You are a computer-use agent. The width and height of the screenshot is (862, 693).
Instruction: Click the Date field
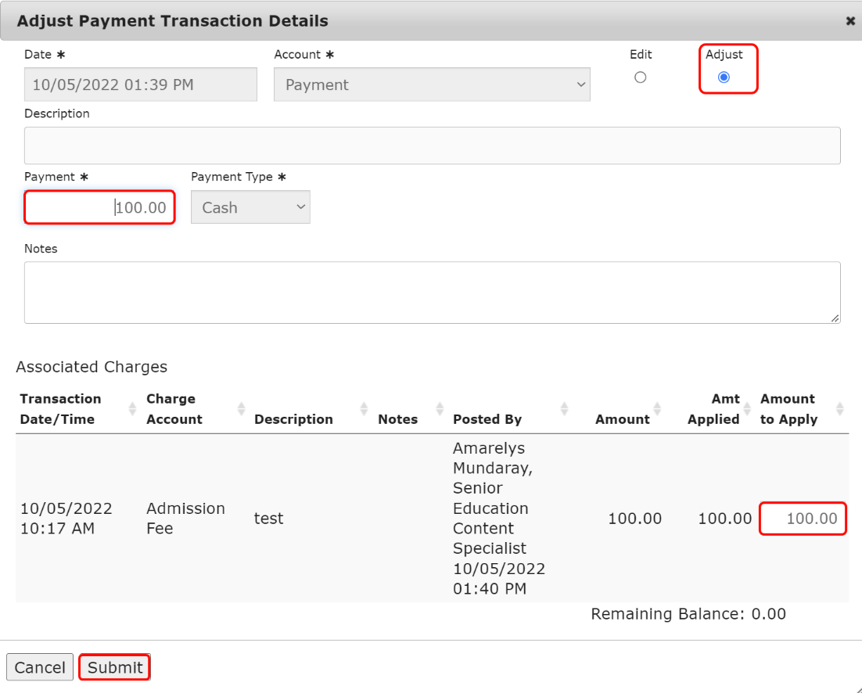click(141, 84)
